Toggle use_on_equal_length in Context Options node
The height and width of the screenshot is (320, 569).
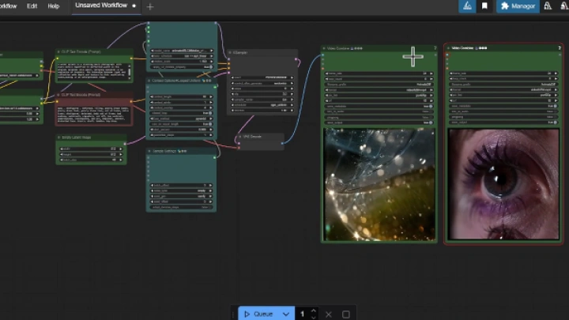point(182,124)
